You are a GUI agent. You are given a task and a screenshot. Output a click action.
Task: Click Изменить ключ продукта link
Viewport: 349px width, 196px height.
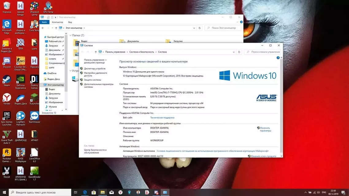(263, 156)
